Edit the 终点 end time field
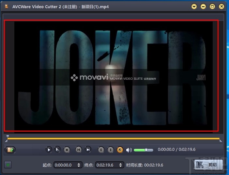 click(107, 165)
